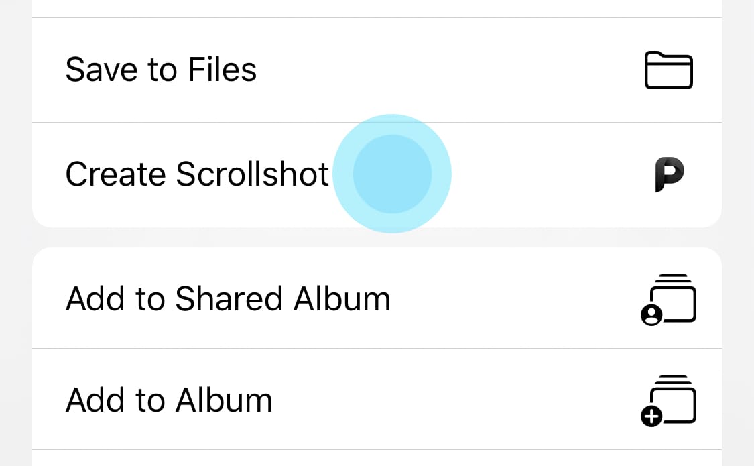
Task: Tap the black P icon for Create Scrollshot
Action: tap(669, 175)
